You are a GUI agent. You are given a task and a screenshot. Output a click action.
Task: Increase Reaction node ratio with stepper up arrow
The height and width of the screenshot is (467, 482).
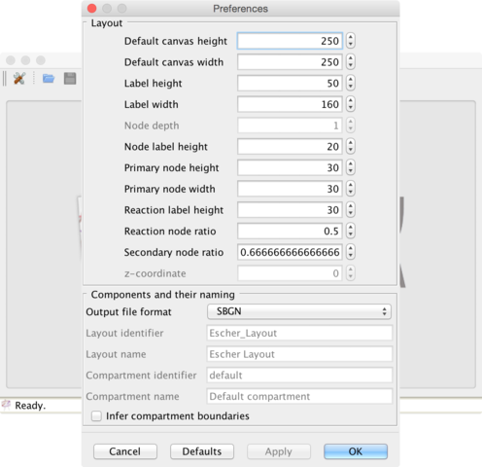pyautogui.click(x=351, y=227)
